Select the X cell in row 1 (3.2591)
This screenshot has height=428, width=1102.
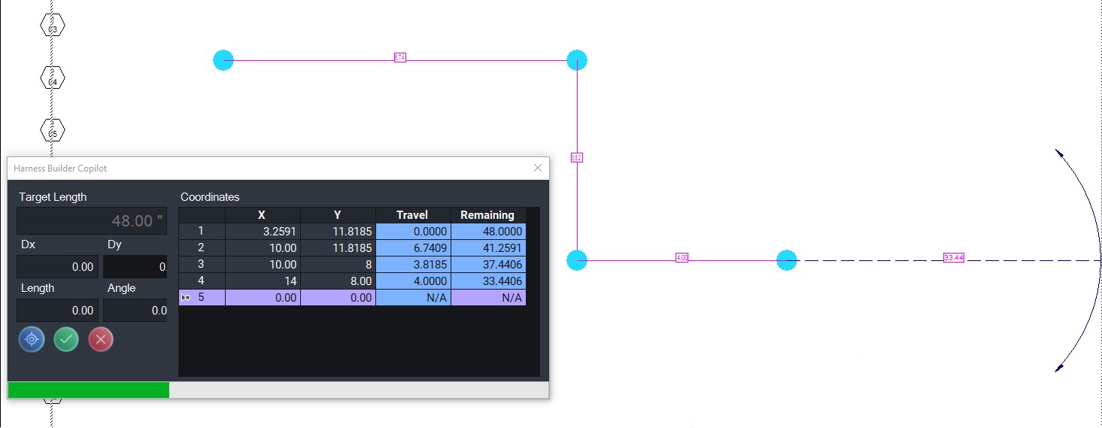click(x=262, y=232)
